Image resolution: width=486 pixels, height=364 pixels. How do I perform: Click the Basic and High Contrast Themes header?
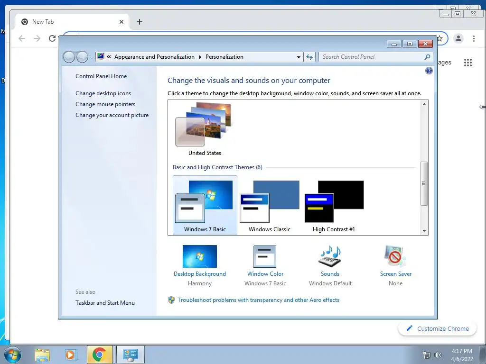click(x=217, y=167)
